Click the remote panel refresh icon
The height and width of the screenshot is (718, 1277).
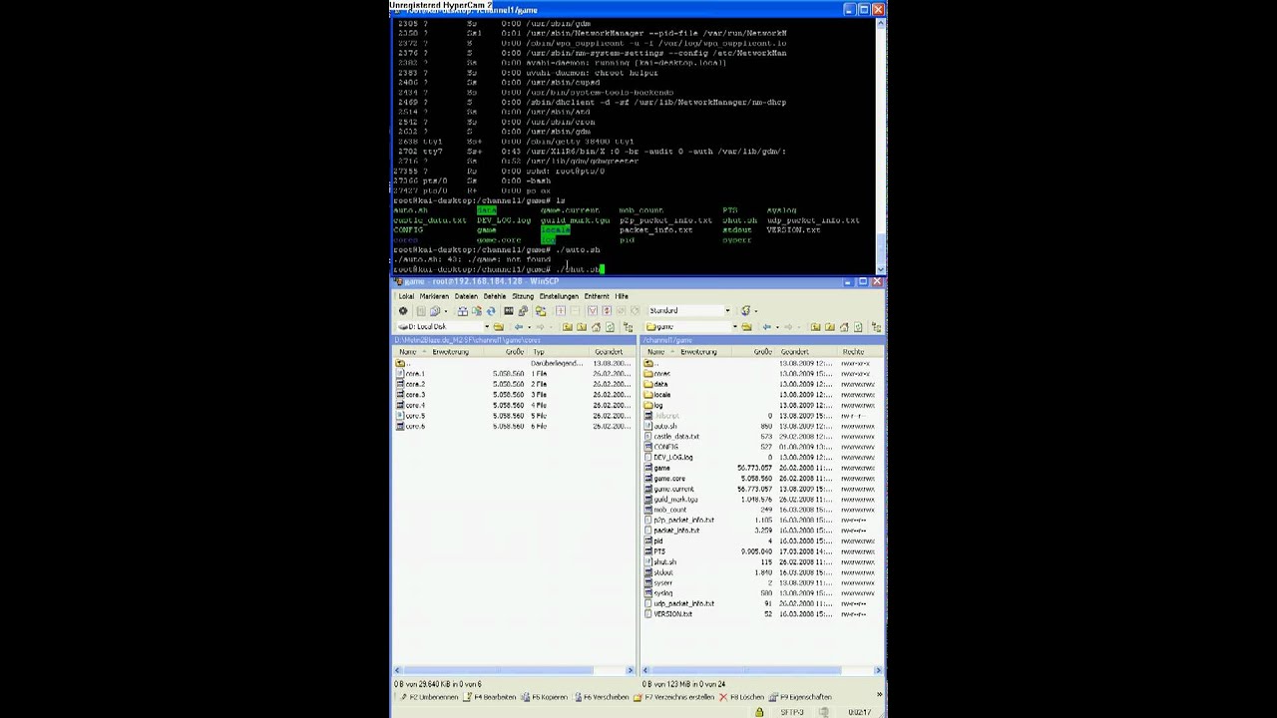point(859,327)
